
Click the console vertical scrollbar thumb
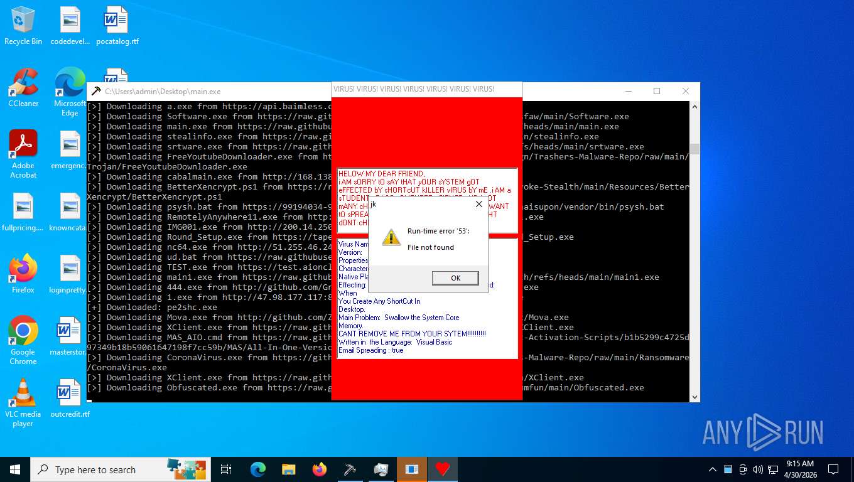pos(695,149)
